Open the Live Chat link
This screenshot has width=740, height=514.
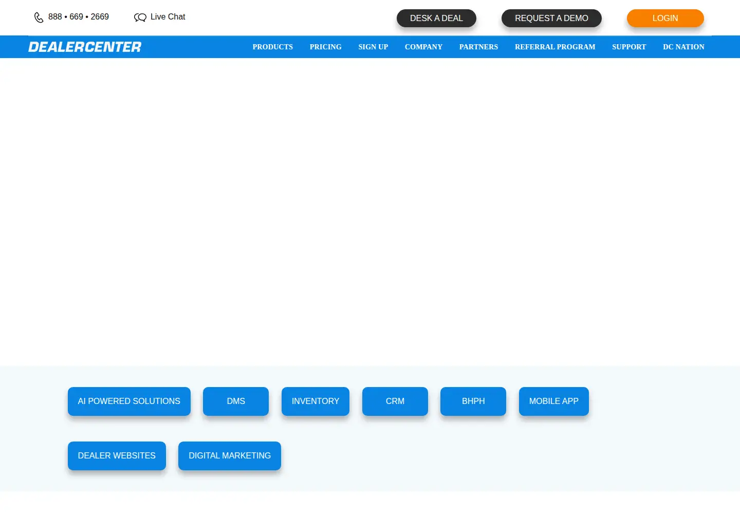[x=168, y=17]
